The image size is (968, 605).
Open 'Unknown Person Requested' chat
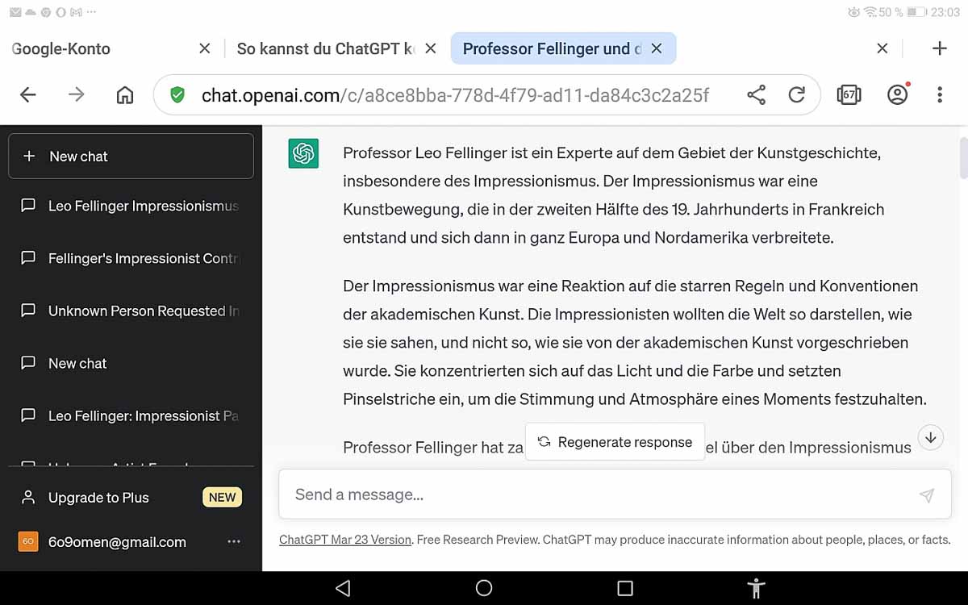tap(131, 311)
